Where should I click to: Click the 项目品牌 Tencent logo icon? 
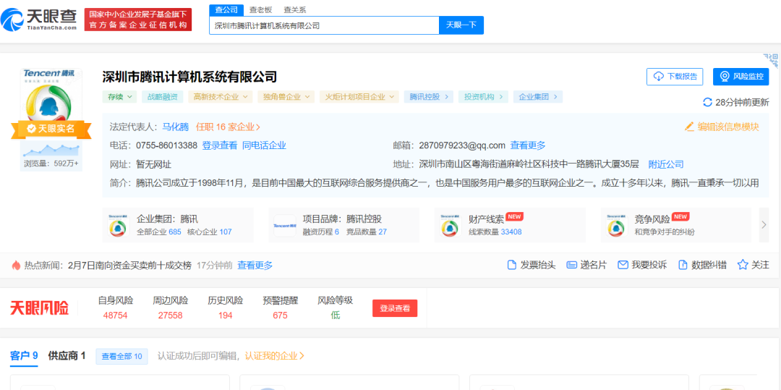(285, 226)
